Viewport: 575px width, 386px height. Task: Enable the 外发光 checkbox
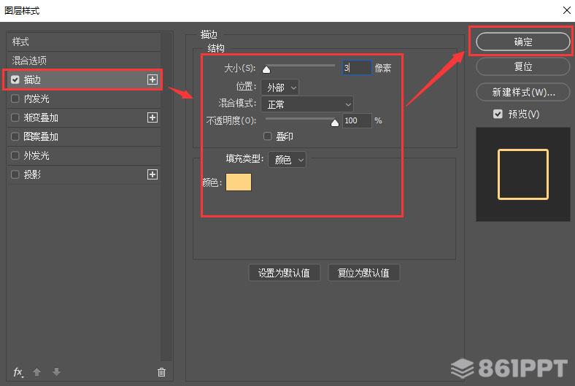point(15,155)
